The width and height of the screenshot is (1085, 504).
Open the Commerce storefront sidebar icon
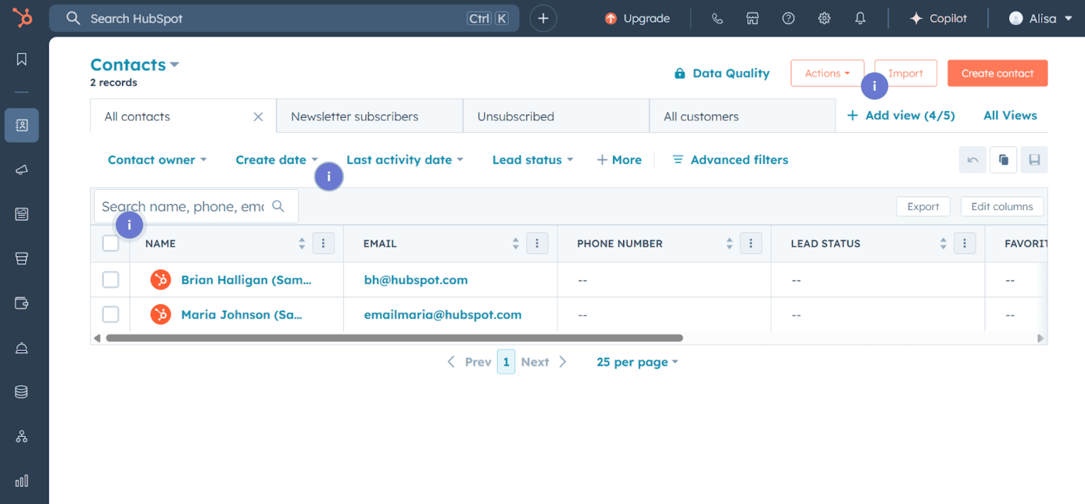pos(21,258)
